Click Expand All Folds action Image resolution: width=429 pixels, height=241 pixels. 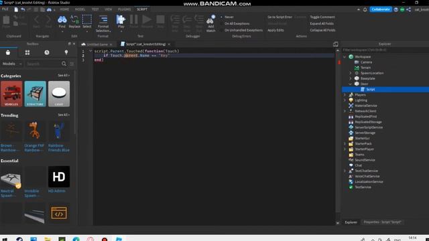tap(322, 23)
